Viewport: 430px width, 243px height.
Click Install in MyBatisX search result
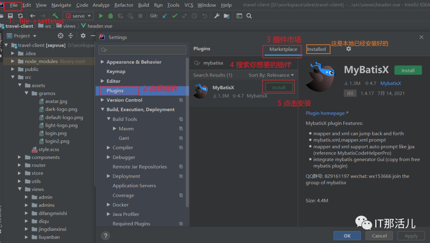pyautogui.click(x=279, y=88)
